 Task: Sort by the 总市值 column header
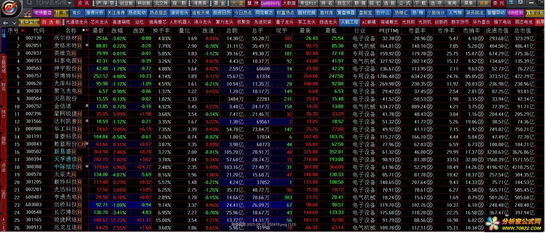point(522,31)
